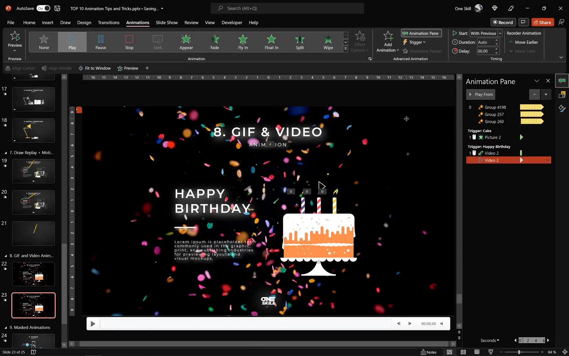
Task: Toggle the Animation Pane button
Action: click(421, 33)
